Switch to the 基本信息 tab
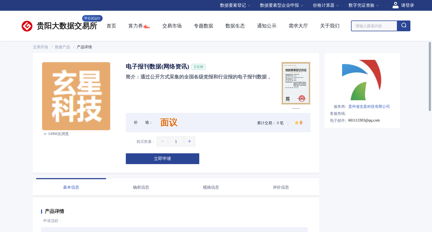432x232 pixels. tap(71, 187)
